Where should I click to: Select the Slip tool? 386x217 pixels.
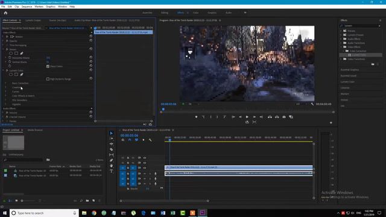click(111, 155)
